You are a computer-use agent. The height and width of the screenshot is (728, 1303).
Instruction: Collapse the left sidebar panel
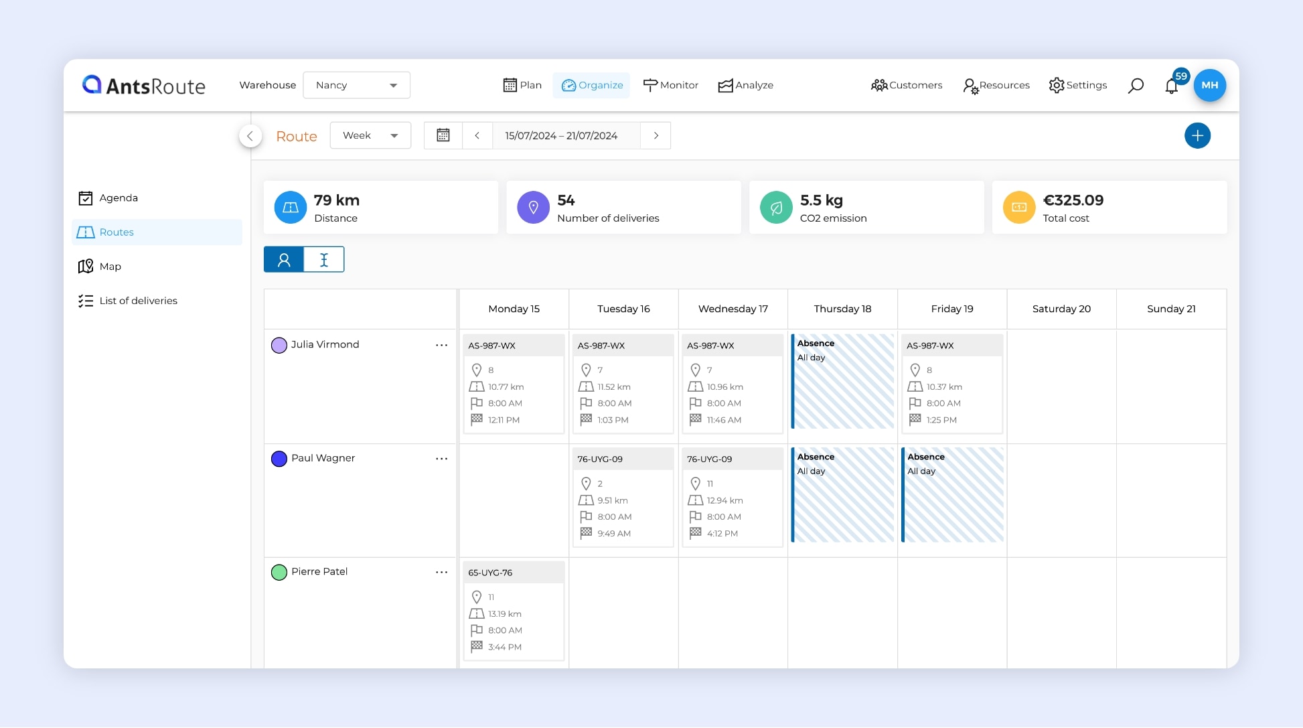(x=250, y=136)
